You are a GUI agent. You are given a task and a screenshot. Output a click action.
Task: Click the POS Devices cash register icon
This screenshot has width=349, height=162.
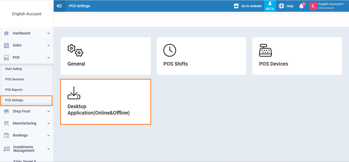tap(265, 50)
